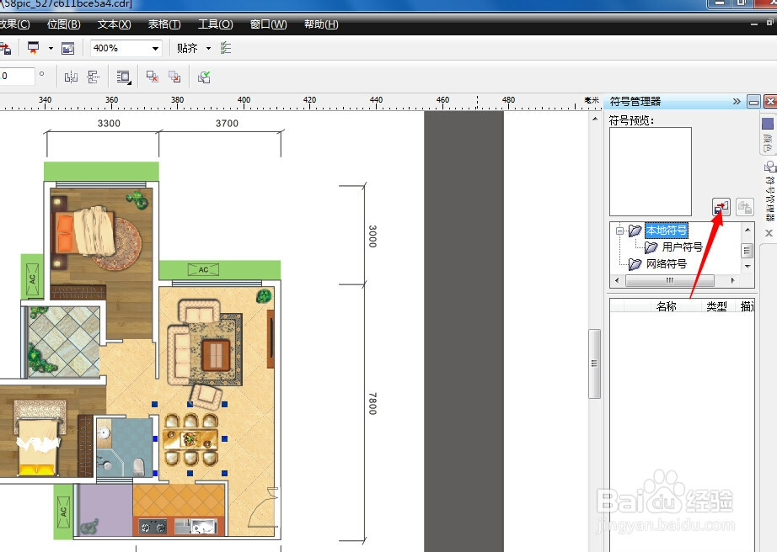
Task: Open the 位图(B) menu
Action: (x=63, y=24)
